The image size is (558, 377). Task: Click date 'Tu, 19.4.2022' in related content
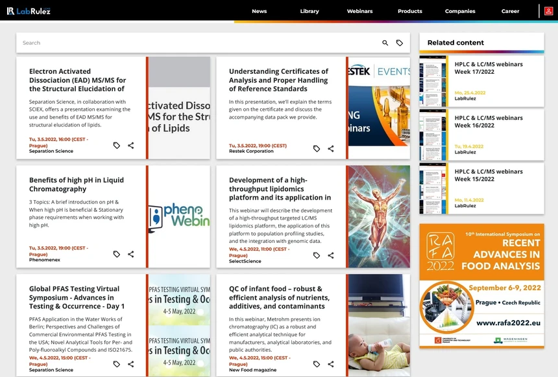468,146
